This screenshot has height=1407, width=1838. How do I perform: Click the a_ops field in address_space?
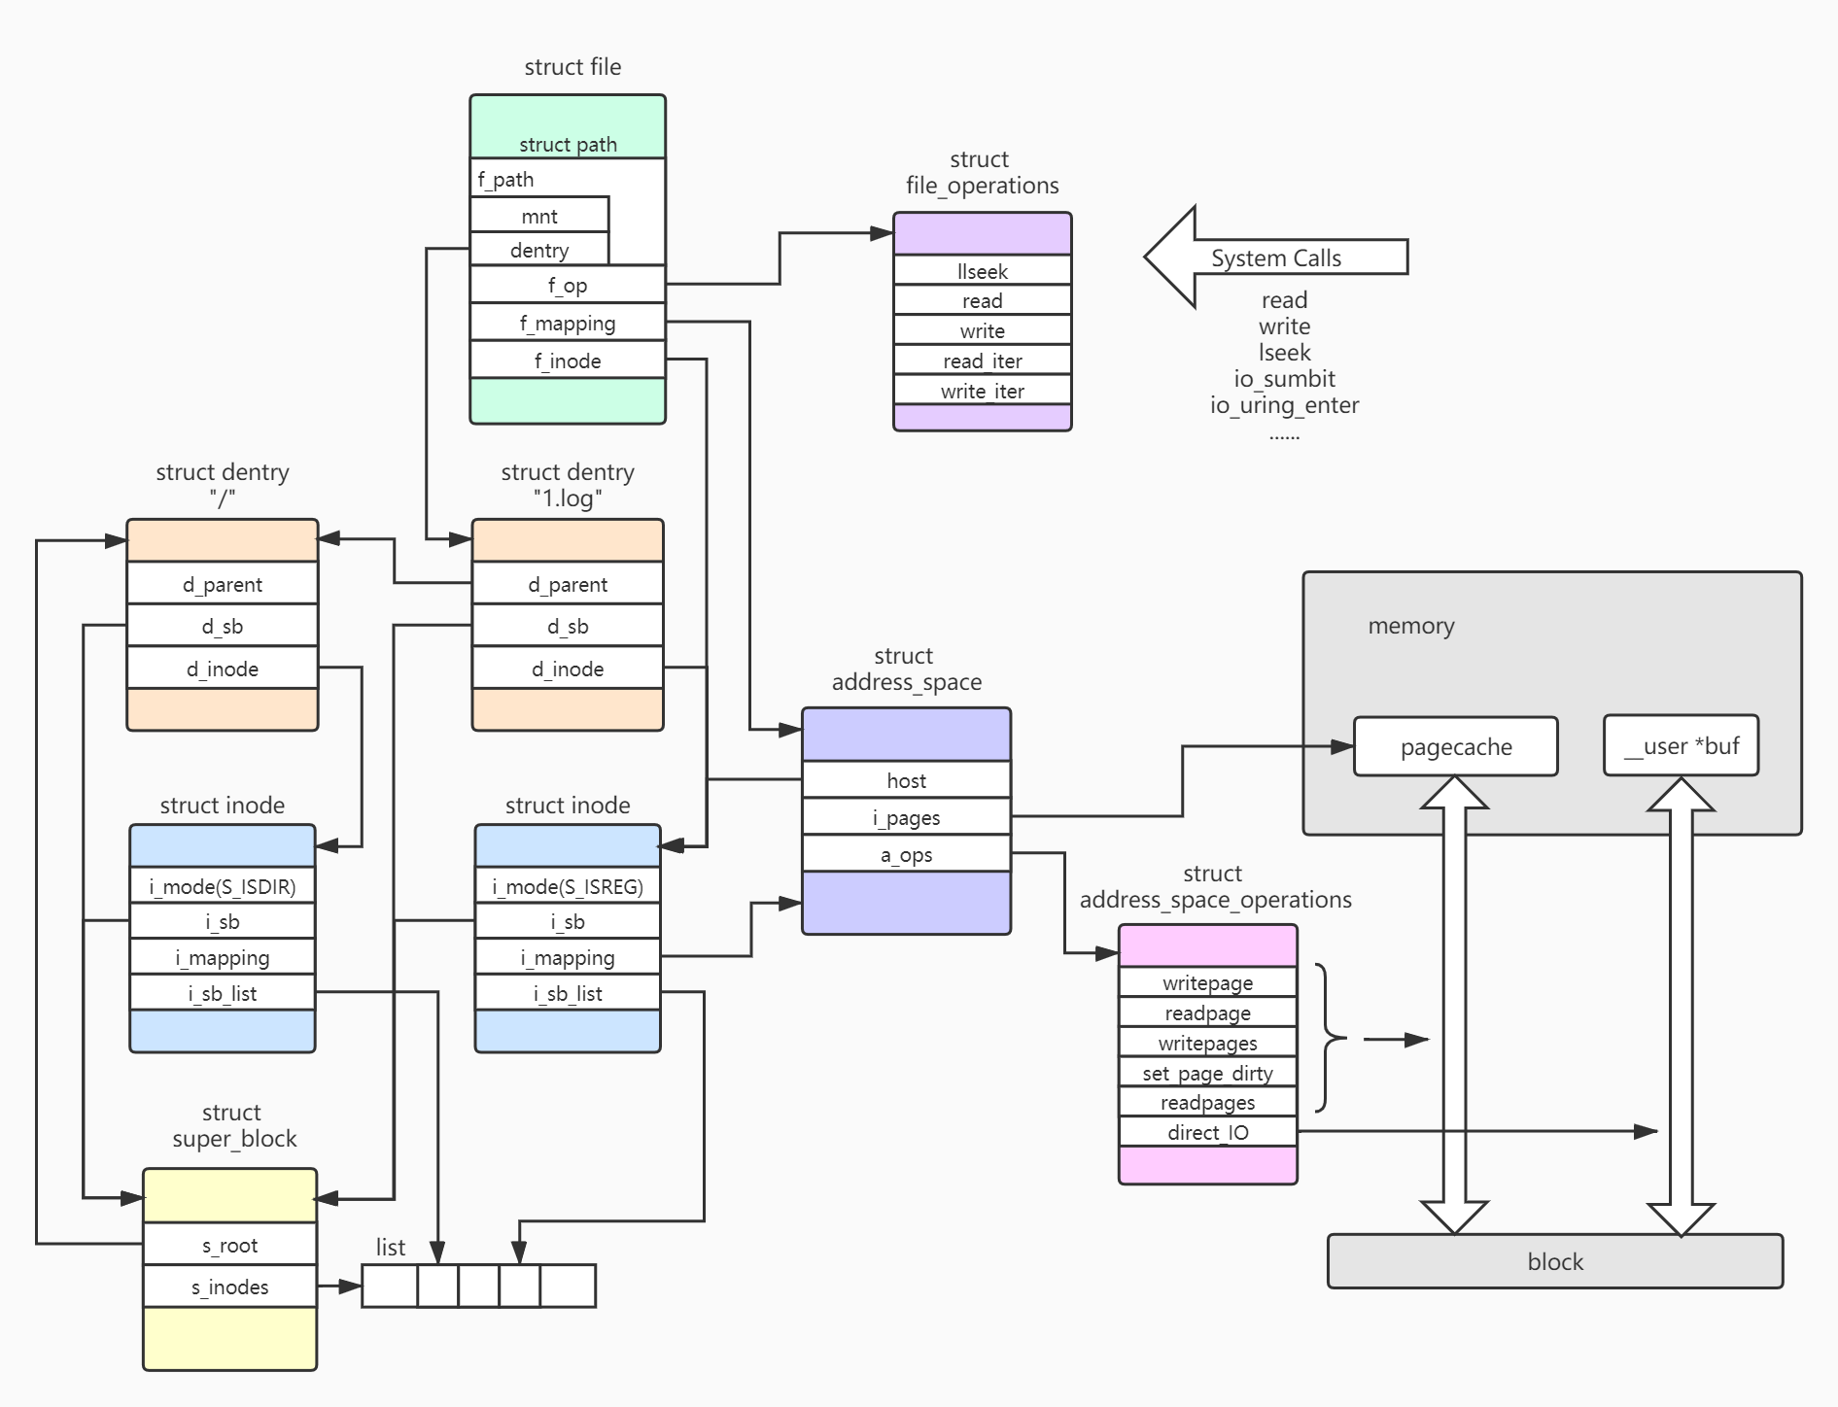(x=906, y=855)
